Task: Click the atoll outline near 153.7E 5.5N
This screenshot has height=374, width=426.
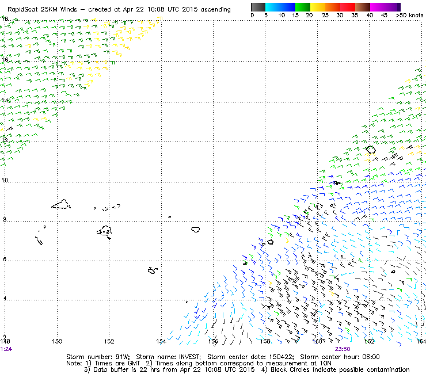Action: tap(153, 270)
